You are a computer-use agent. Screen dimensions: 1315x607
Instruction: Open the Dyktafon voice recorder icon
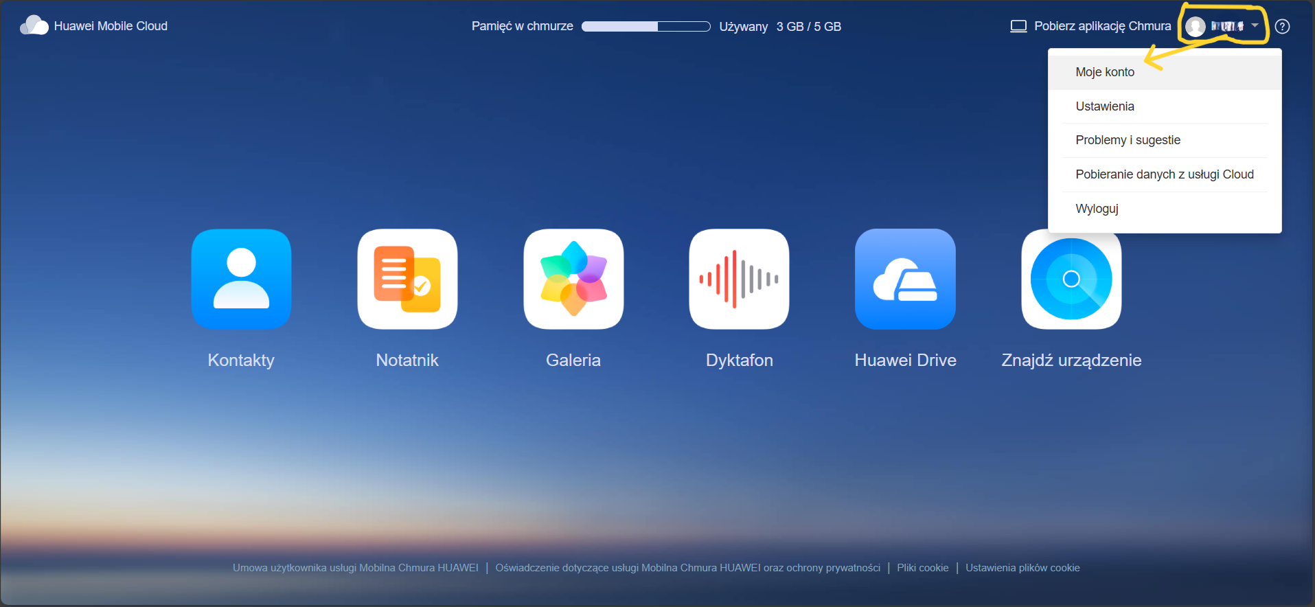click(740, 279)
